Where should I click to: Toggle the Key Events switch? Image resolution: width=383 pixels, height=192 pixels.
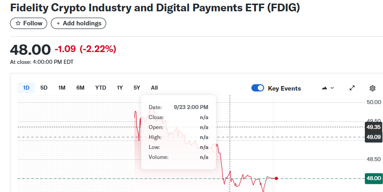point(258,88)
